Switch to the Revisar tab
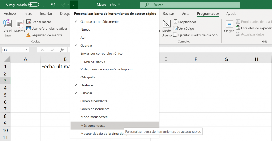Viewport: 272px width, 141px height. [168, 14]
